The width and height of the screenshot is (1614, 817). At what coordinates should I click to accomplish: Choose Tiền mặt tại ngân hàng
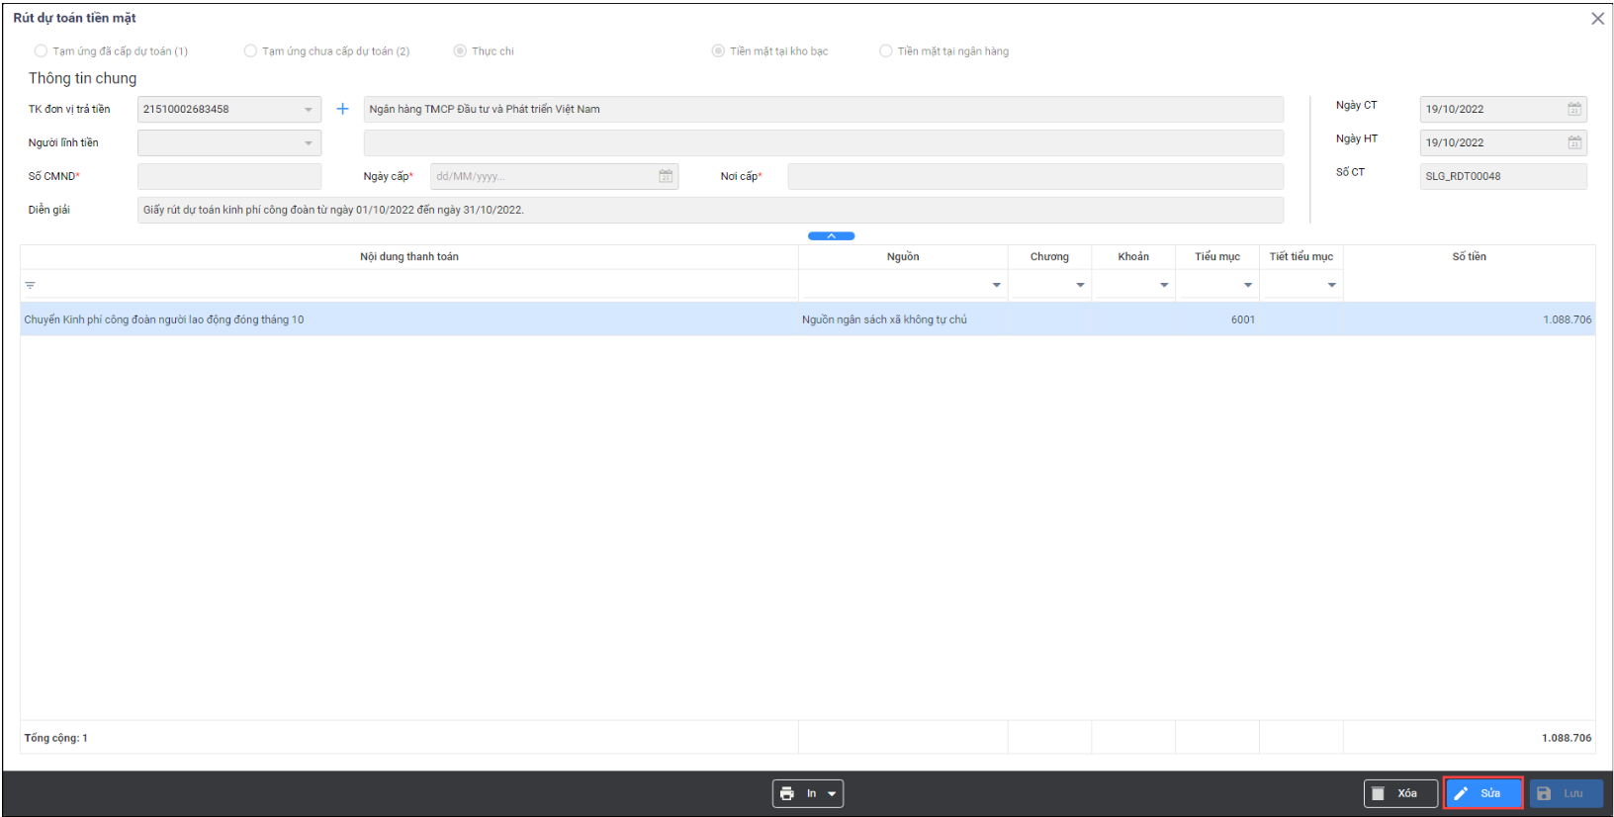pyautogui.click(x=943, y=51)
